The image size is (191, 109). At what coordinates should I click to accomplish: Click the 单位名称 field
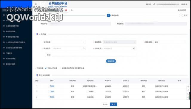[156, 24]
